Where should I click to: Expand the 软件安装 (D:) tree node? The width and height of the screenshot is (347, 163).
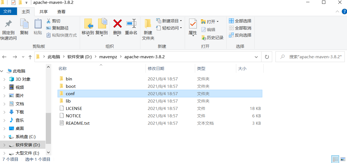(x=4, y=145)
